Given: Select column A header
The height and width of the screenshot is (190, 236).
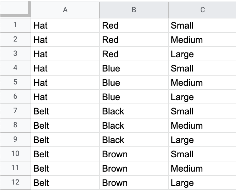Looking at the screenshot, I should coord(65,10).
